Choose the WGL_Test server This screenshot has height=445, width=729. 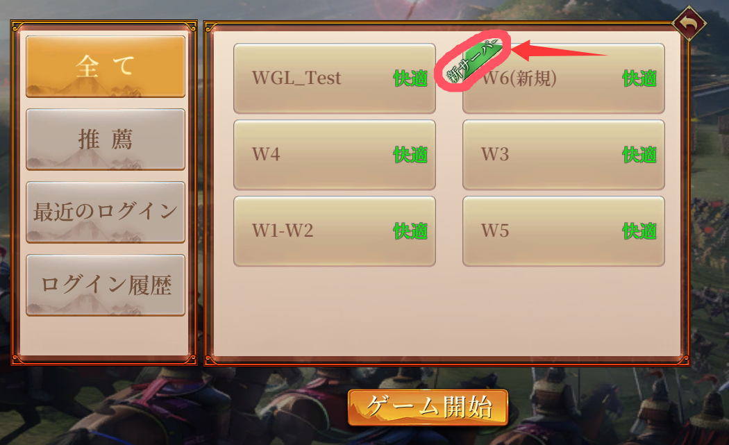pos(334,78)
